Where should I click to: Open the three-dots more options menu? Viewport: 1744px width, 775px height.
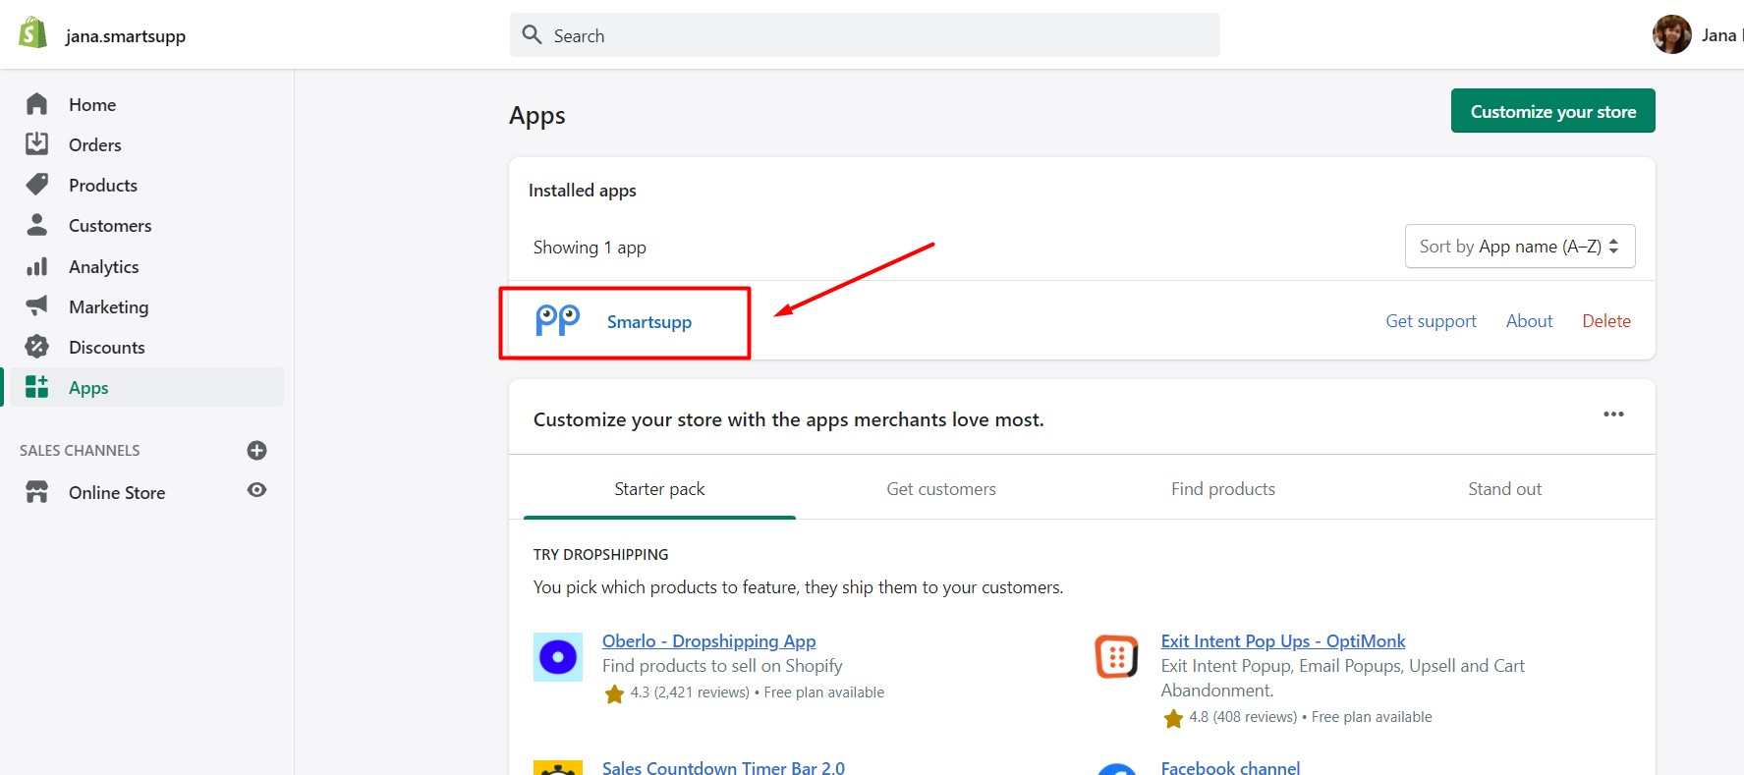coord(1613,414)
